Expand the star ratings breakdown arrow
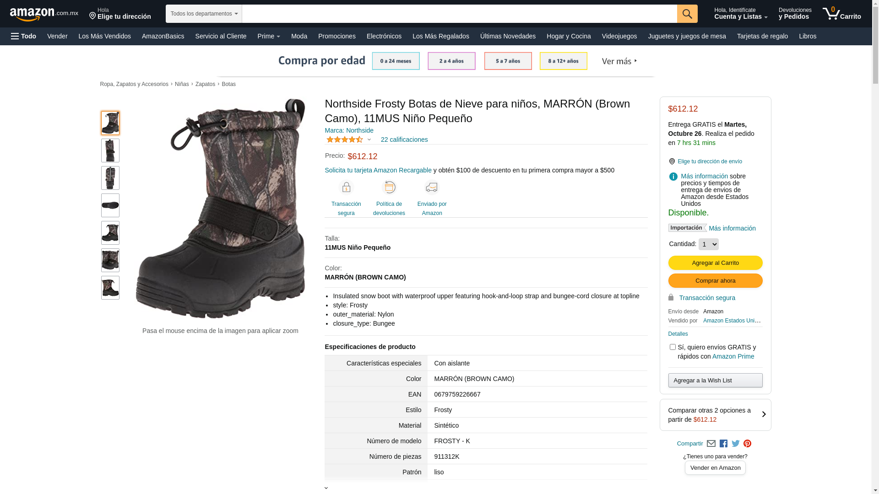Image resolution: width=879 pixels, height=494 pixels. point(369,140)
